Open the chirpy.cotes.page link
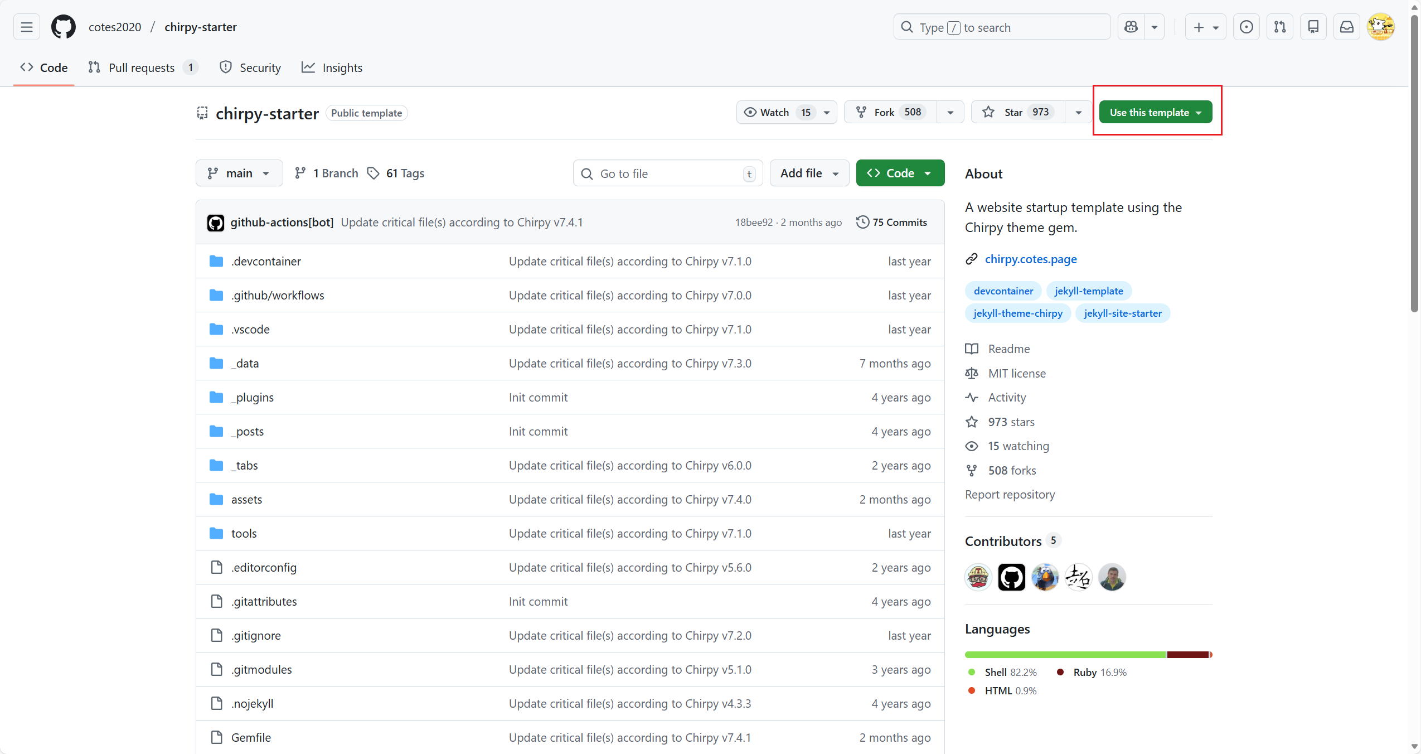 pyautogui.click(x=1030, y=259)
